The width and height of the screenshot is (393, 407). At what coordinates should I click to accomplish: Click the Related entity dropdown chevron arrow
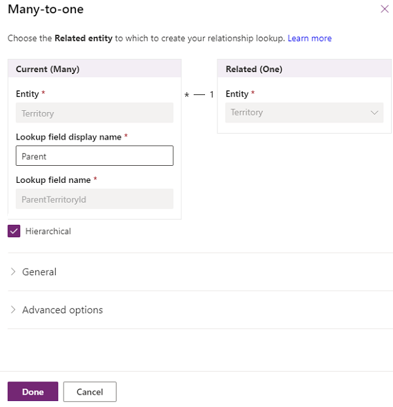(x=375, y=113)
